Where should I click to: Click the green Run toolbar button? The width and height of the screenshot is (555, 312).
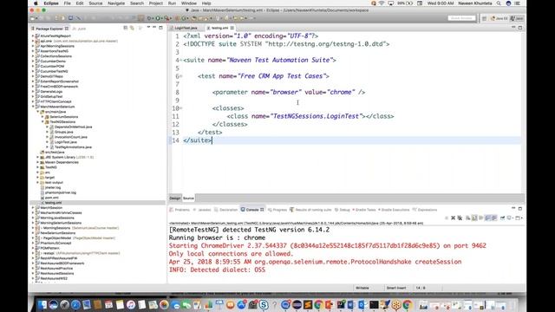pos(158,18)
